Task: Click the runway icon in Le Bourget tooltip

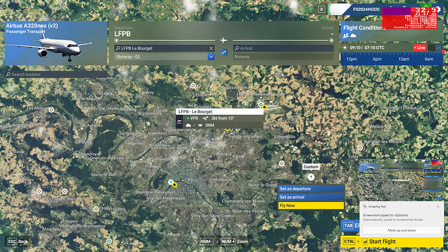Action: (179, 121)
